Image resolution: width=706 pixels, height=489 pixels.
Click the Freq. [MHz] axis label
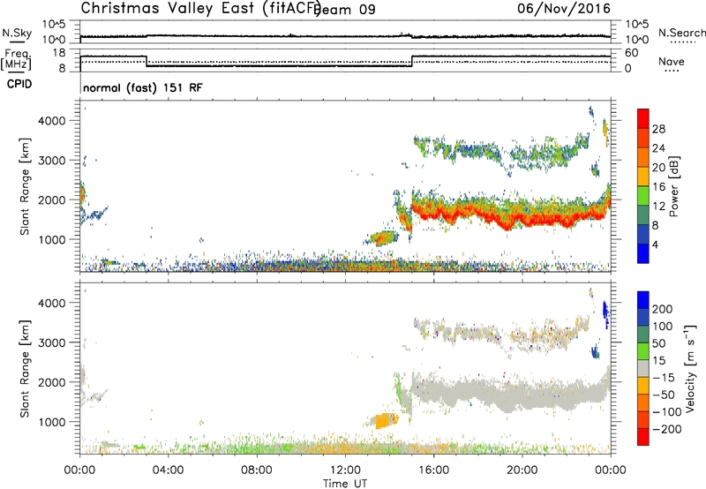click(x=16, y=60)
